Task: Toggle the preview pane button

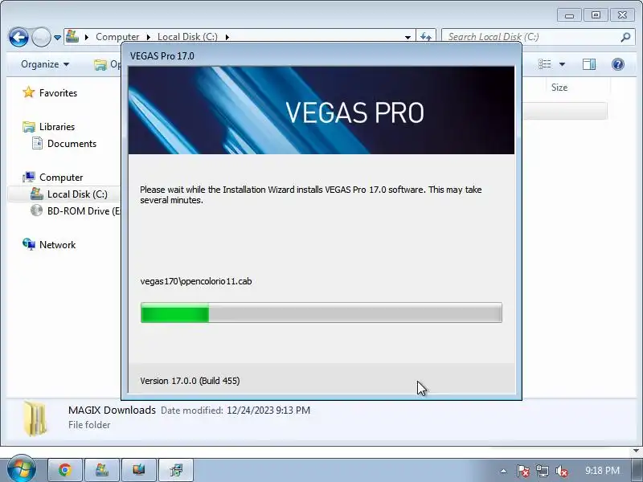Action: [x=589, y=64]
